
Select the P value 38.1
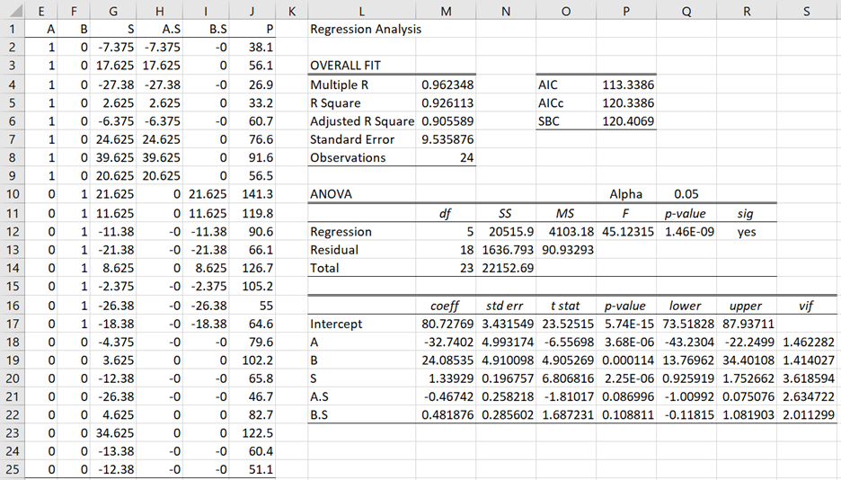pos(261,48)
